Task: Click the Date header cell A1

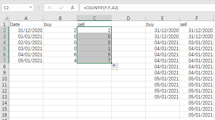Action: 26,24
